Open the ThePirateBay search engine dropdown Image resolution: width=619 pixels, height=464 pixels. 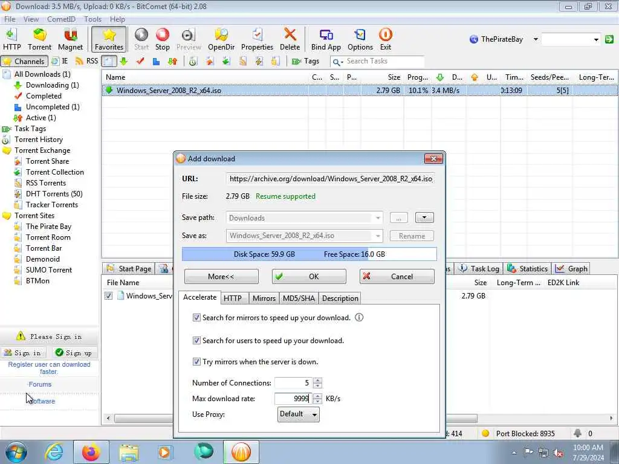click(536, 39)
